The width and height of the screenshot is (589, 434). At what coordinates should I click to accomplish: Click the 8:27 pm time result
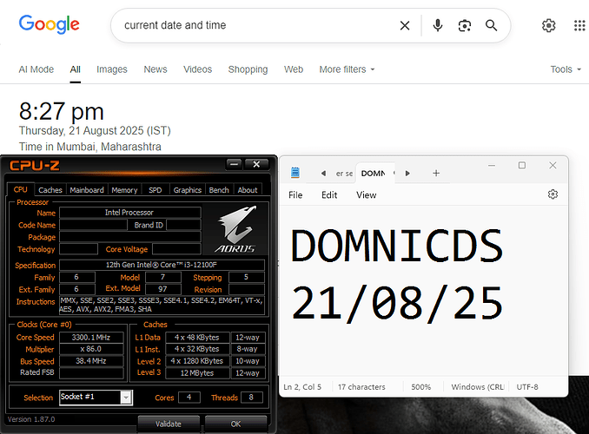coord(62,112)
